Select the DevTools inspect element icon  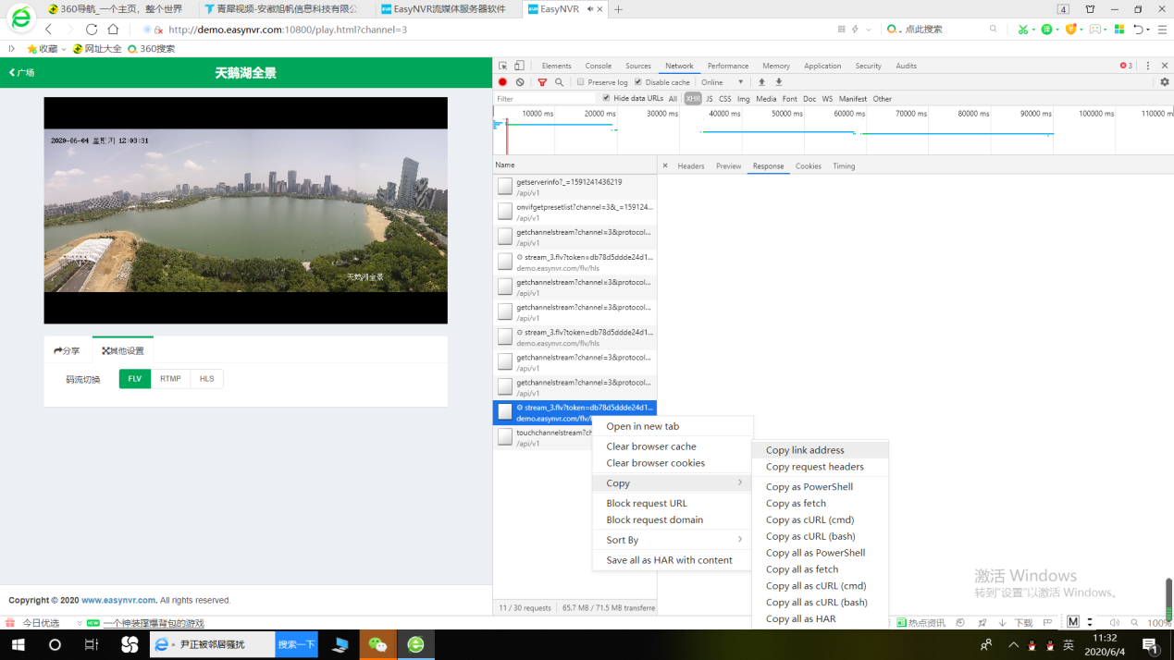502,66
